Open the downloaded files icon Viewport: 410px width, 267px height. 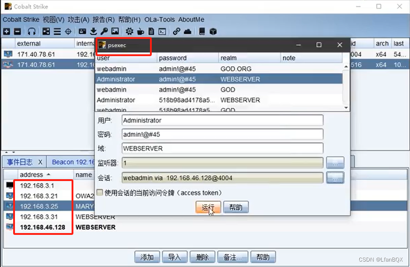click(93, 32)
